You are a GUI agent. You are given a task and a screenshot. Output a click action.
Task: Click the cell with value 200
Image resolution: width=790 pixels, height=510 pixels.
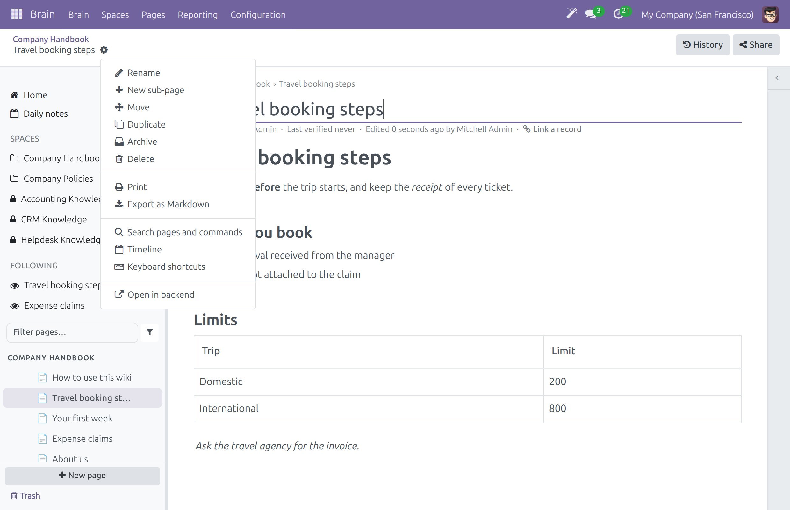642,382
